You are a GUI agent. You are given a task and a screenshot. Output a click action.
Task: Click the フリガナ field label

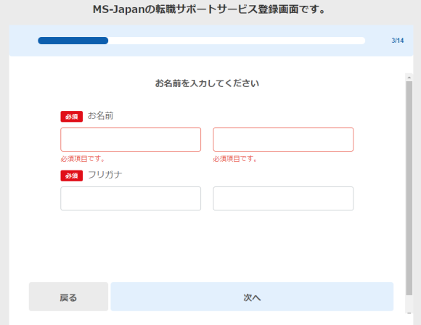click(x=105, y=175)
